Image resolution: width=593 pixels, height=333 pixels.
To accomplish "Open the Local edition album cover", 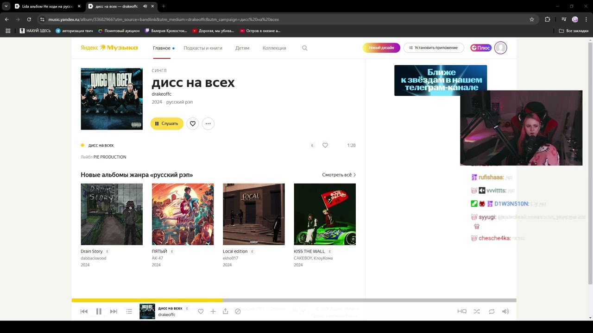I will [254, 214].
